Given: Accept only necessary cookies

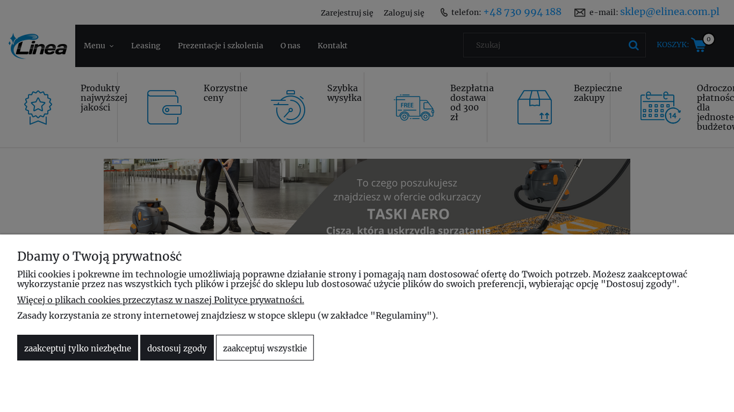Looking at the screenshot, I should click(77, 348).
